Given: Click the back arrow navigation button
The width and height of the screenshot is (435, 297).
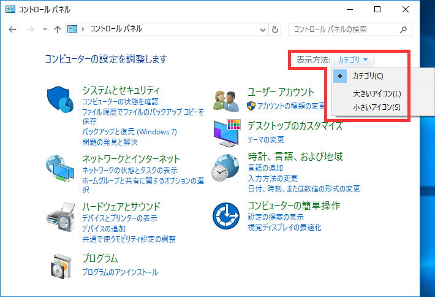Looking at the screenshot, I should point(12,29).
